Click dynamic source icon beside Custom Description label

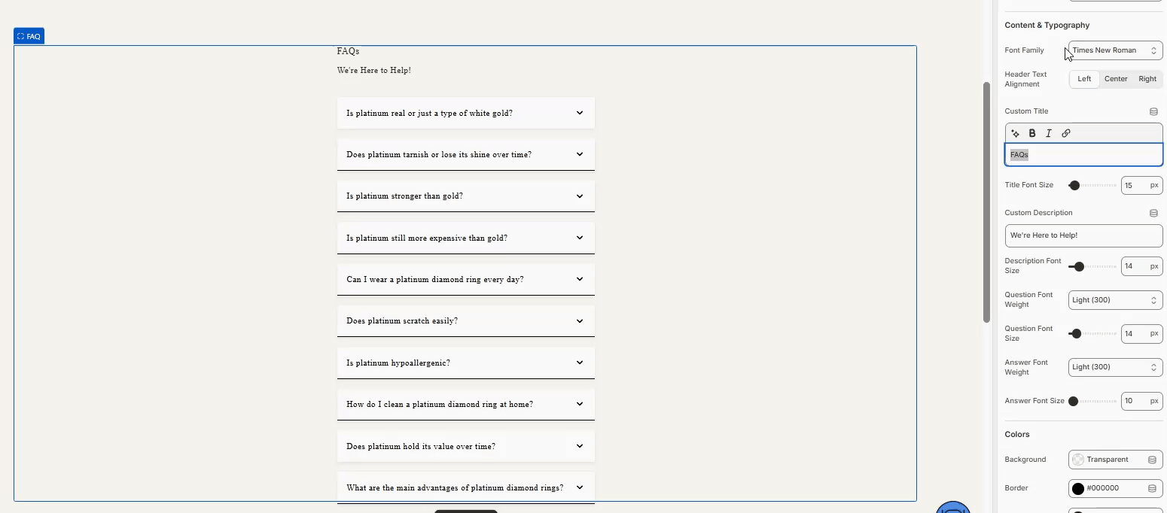[1153, 213]
